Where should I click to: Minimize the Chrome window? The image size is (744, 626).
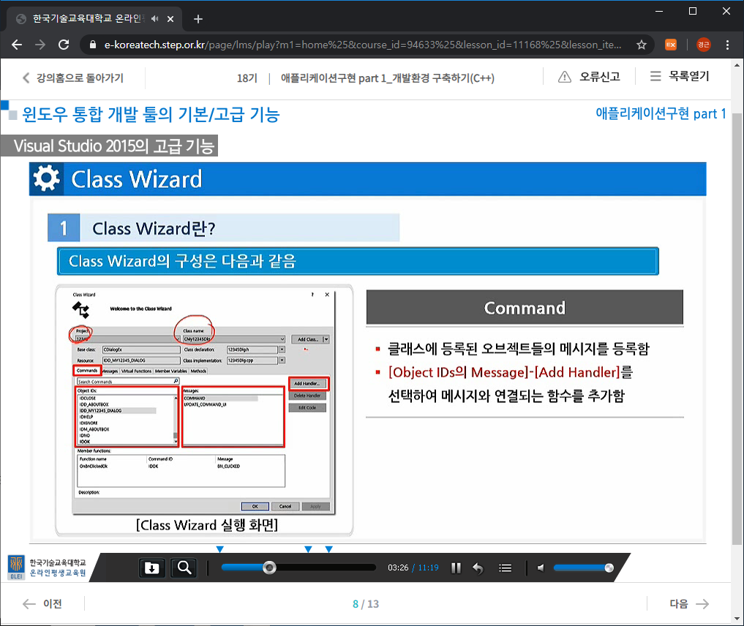[659, 11]
